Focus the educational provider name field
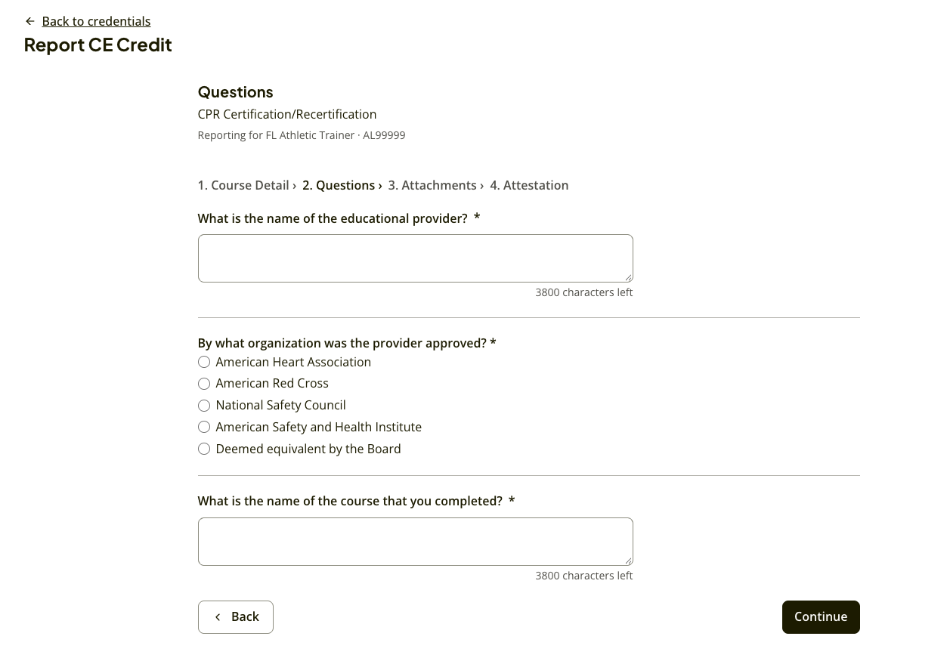Viewport: 947px width, 664px height. tap(416, 258)
